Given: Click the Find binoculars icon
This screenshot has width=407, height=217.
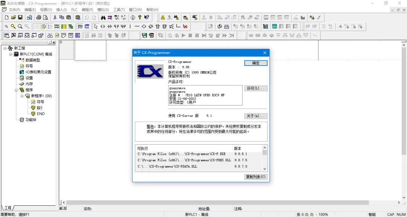Looking at the screenshot, I should (x=103, y=17).
